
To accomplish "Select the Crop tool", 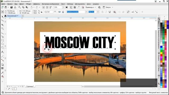I will pos(2,25).
